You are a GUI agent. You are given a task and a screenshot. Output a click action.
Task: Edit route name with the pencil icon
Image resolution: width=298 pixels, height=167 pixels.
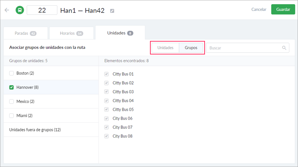(112, 11)
